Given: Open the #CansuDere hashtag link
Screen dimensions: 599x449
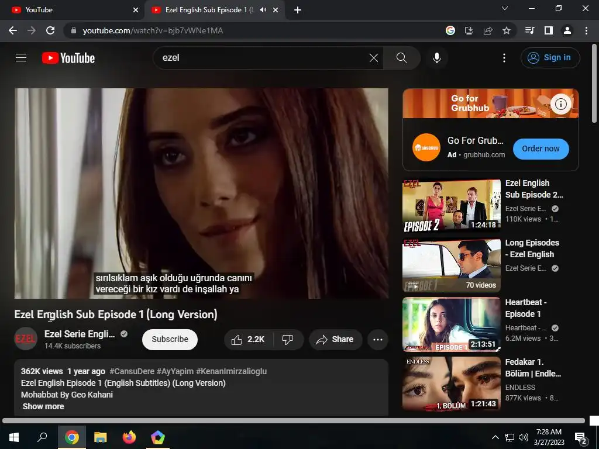Looking at the screenshot, I should [132, 371].
